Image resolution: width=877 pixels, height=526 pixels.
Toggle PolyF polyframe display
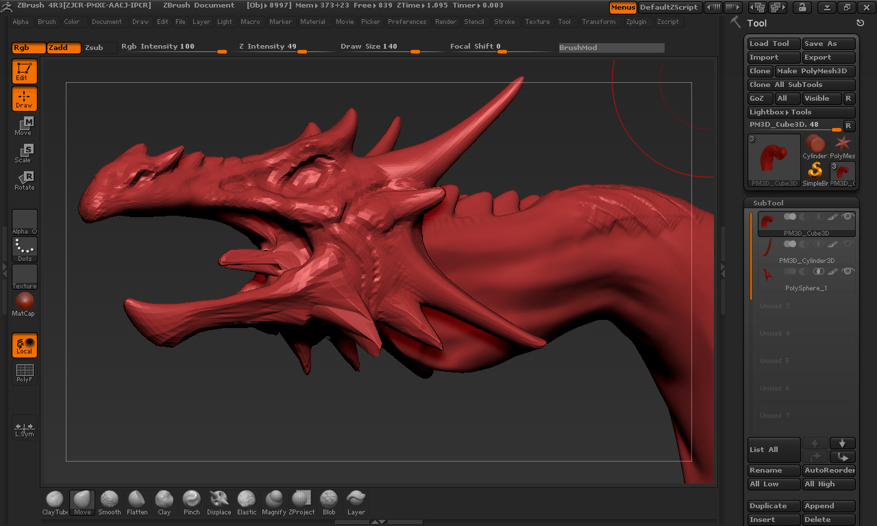coord(24,373)
